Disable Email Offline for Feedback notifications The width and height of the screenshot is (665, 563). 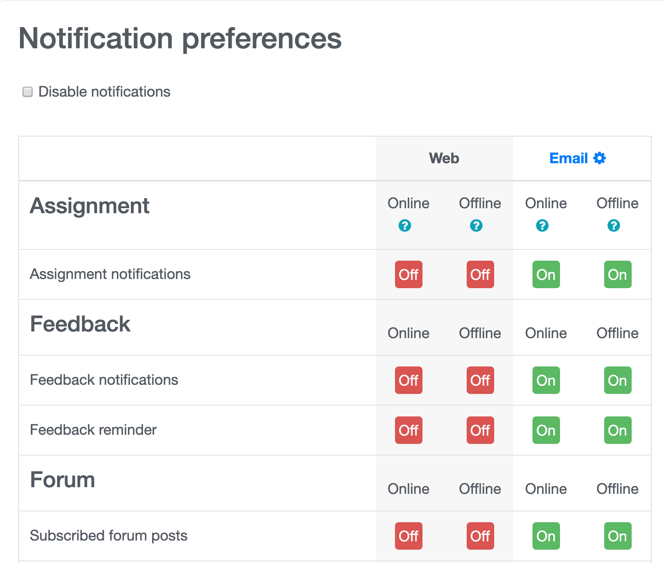click(617, 380)
